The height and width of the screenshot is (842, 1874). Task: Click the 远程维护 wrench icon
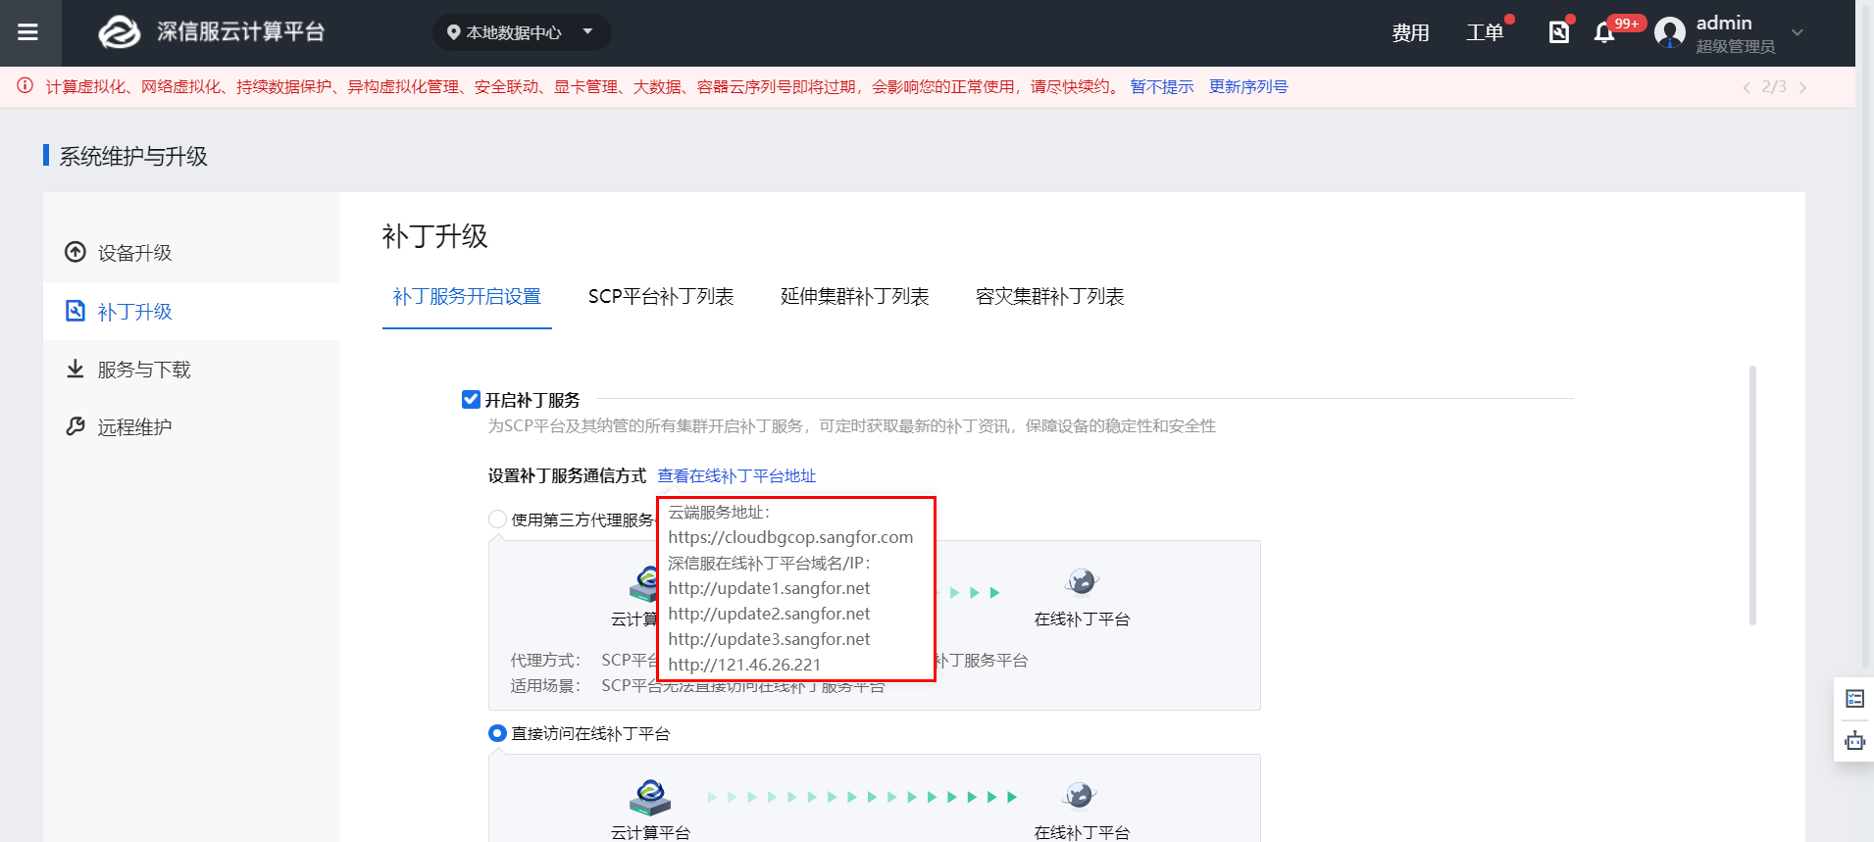coord(76,426)
